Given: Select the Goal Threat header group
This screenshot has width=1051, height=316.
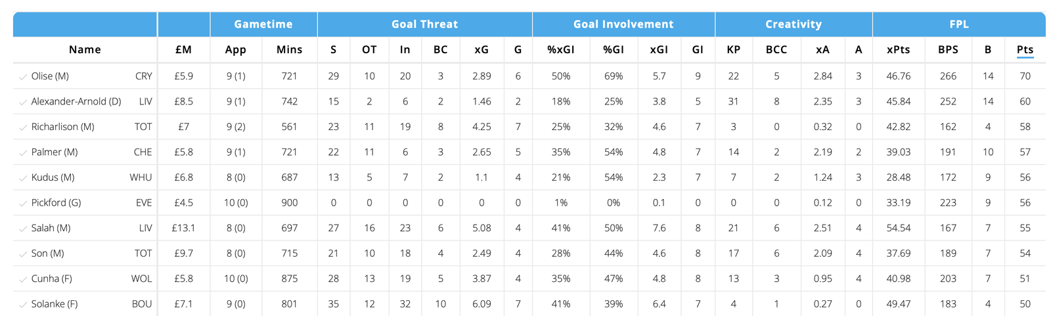Looking at the screenshot, I should [x=424, y=24].
